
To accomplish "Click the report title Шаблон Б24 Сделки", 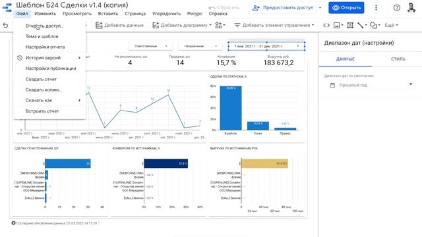I will tap(72, 5).
